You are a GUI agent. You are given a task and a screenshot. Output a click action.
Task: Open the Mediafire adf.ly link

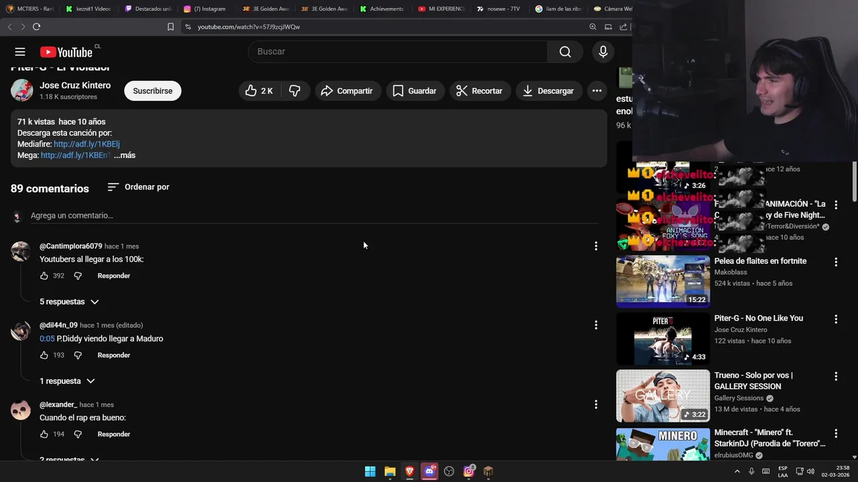[x=86, y=144]
